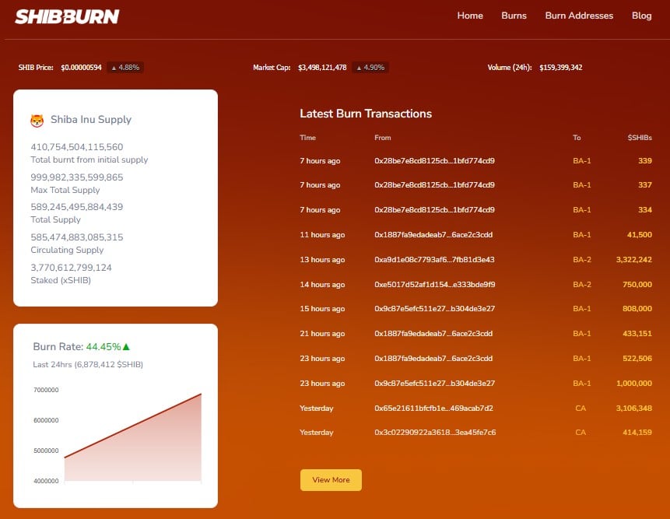Select the 1,000,000 SHIB burn amount
Image resolution: width=670 pixels, height=519 pixels.
[x=633, y=384]
